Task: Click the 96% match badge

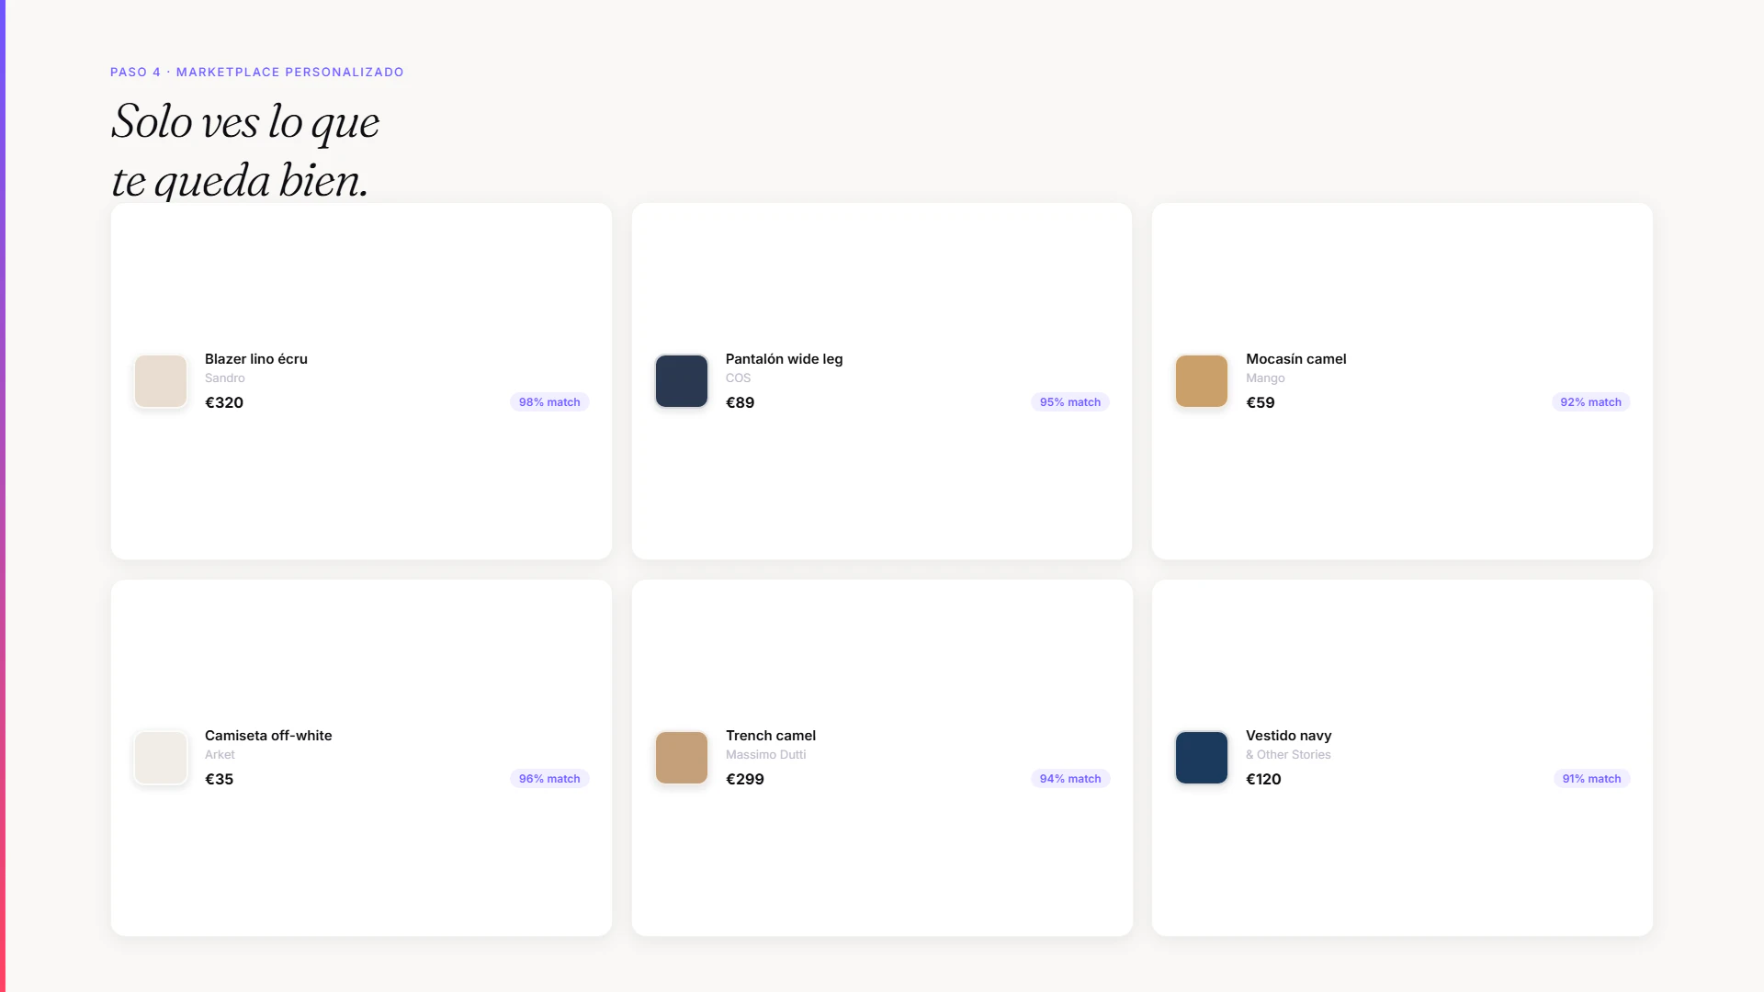Action: [x=549, y=779]
